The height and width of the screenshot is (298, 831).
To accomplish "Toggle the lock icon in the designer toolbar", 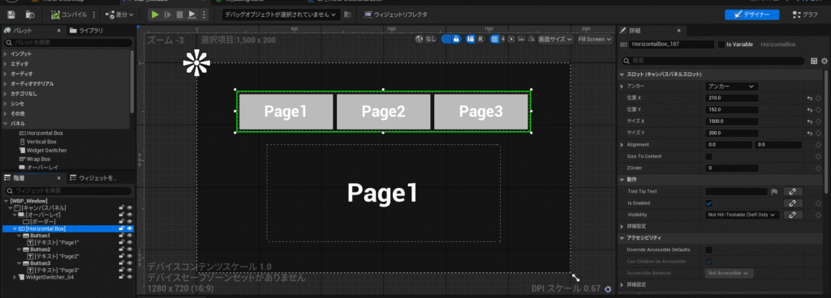I will pyautogui.click(x=456, y=39).
